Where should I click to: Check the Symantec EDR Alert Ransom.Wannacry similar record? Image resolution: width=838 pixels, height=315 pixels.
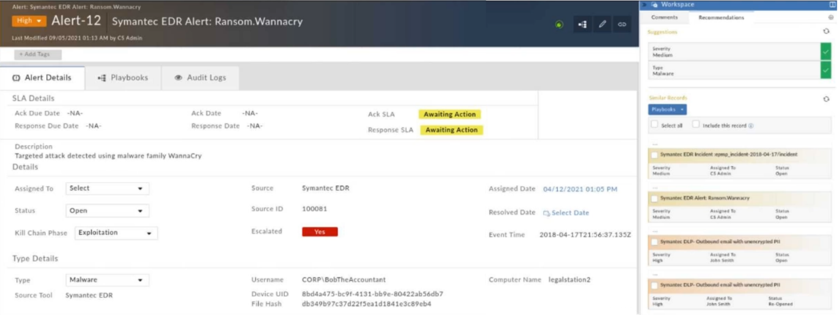[x=654, y=198]
